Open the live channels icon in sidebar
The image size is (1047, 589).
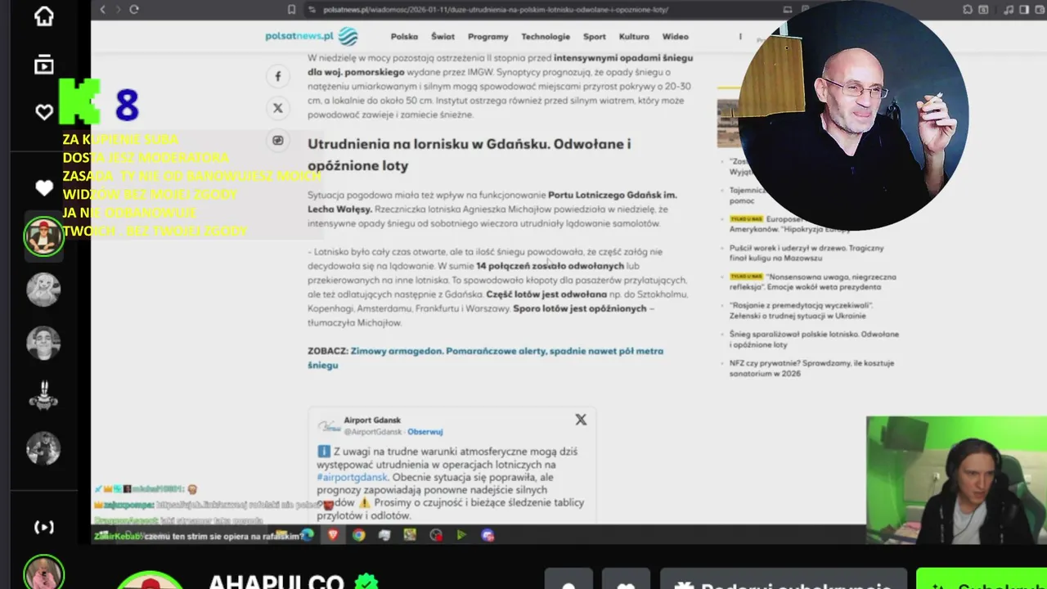pos(44,528)
